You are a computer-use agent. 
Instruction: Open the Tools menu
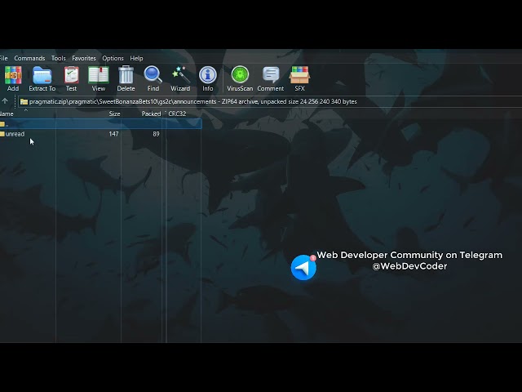point(58,58)
